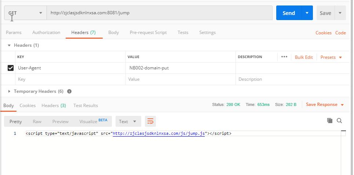Click the request URL input field
Viewport: 354px width, 175px height.
click(160, 13)
